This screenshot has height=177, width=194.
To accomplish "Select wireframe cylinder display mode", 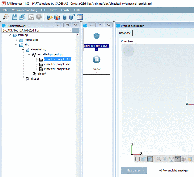I will coord(137,159).
